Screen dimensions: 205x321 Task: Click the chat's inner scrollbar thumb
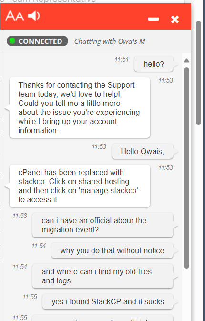(186, 168)
